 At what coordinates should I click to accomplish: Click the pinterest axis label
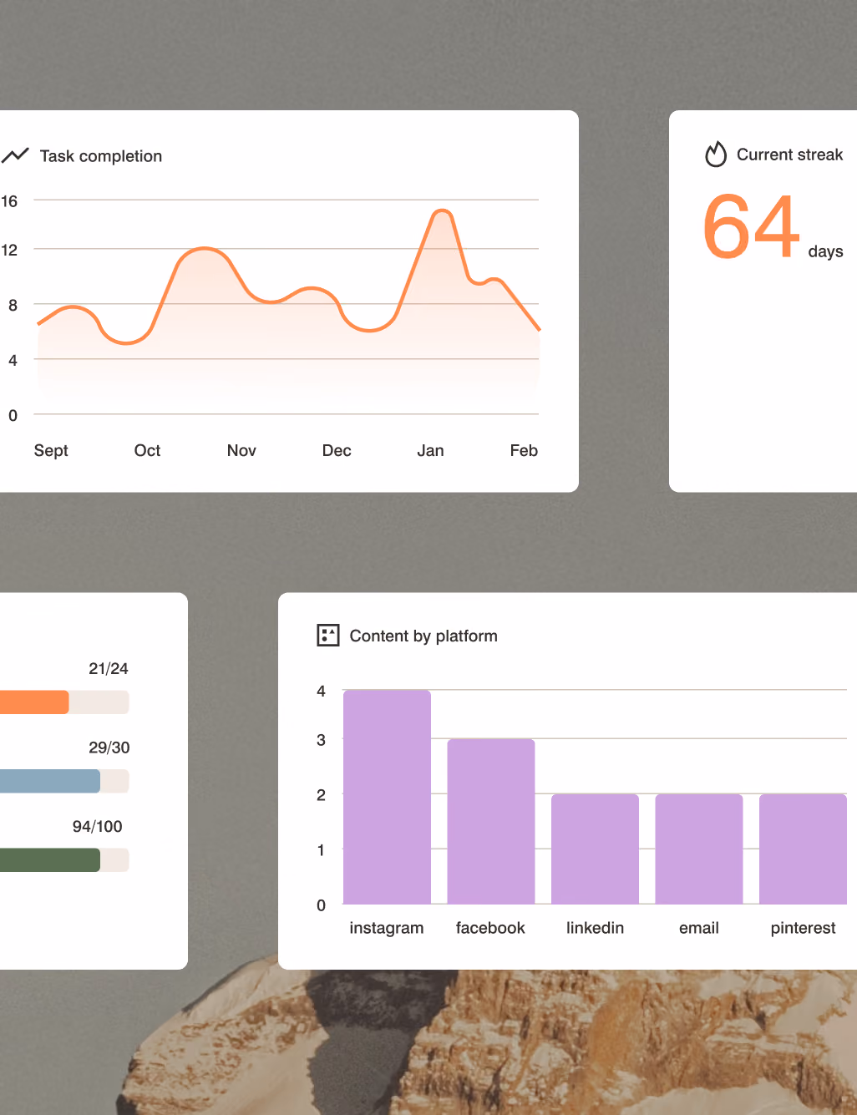803,928
